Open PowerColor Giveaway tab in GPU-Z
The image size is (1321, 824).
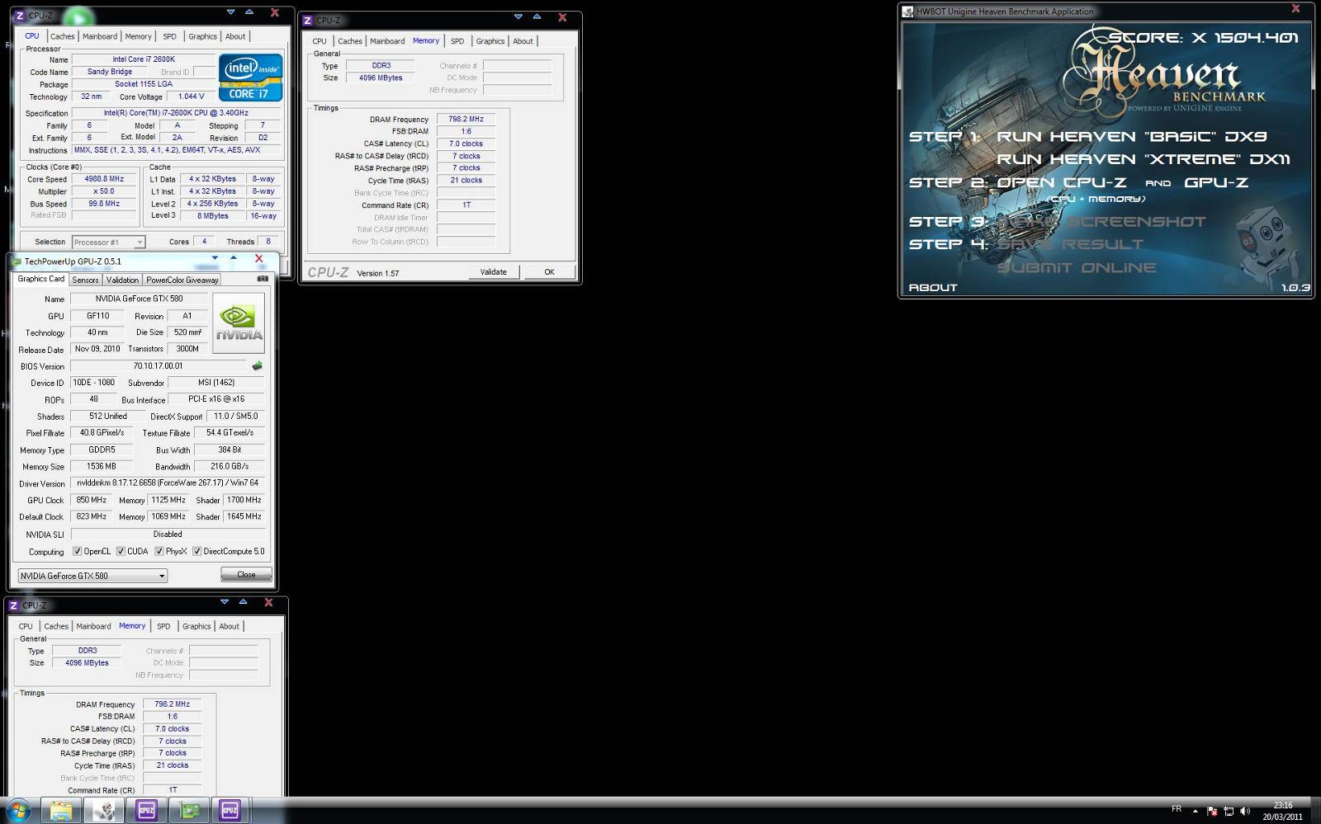point(182,280)
